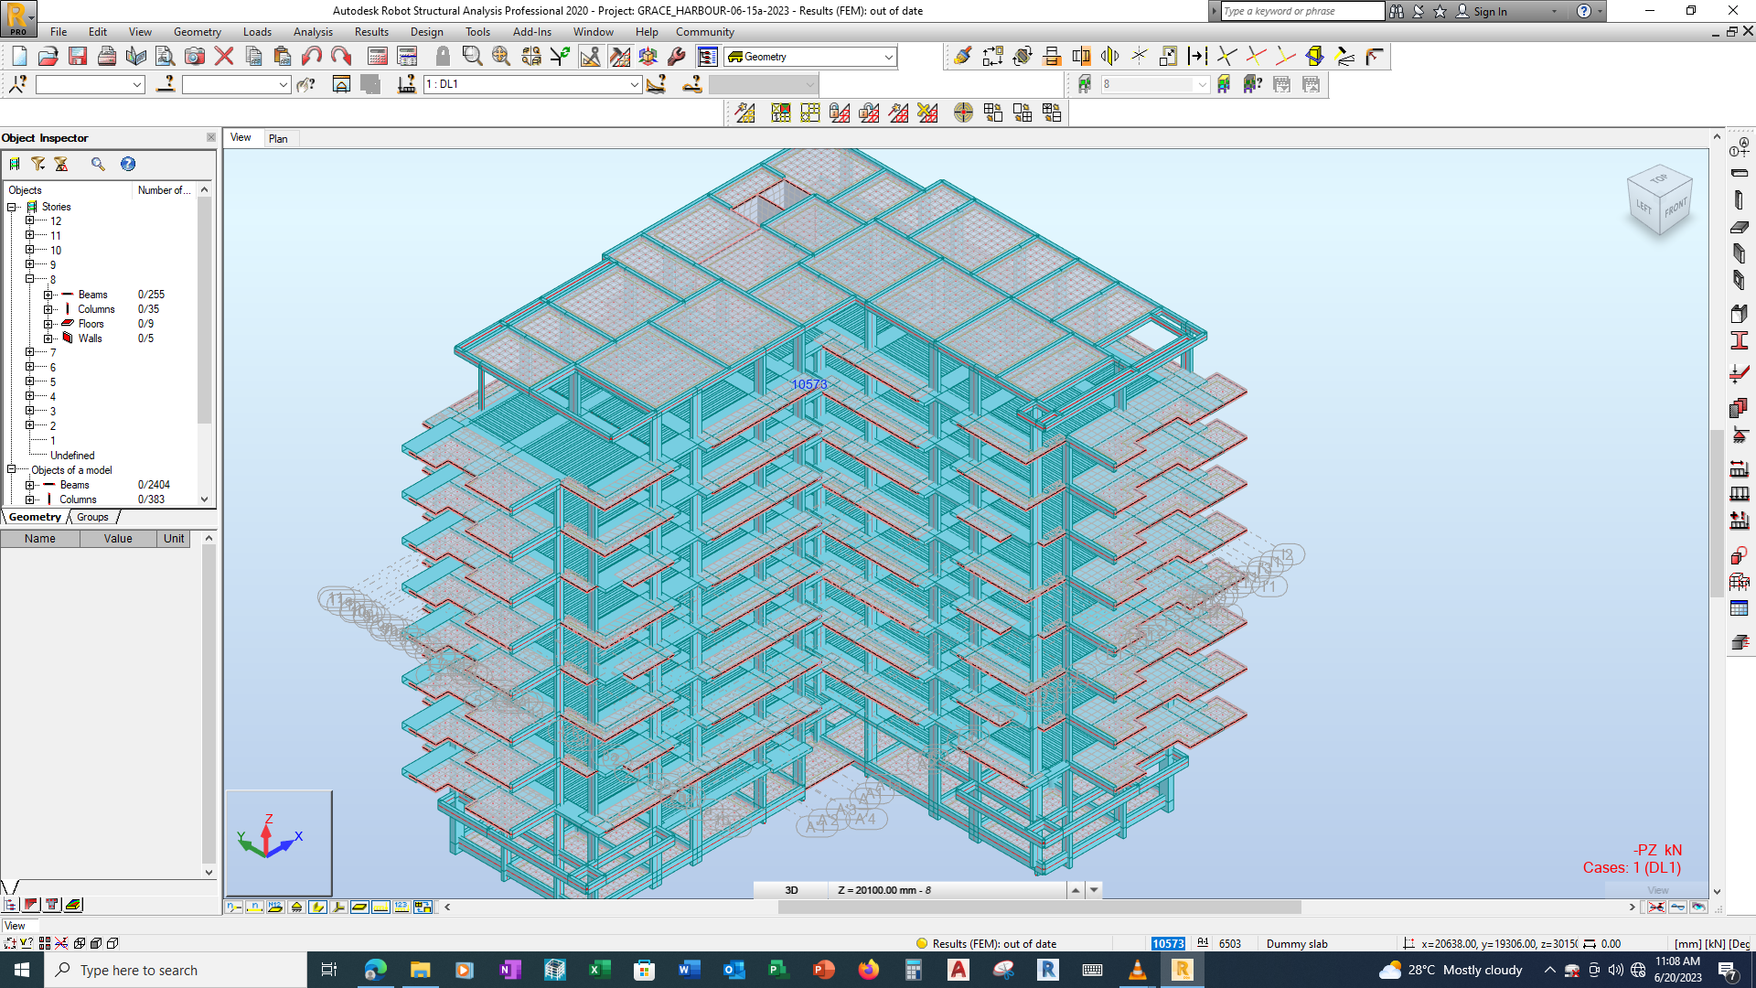Click the blue Help icon in Object Inspector

pyautogui.click(x=128, y=164)
